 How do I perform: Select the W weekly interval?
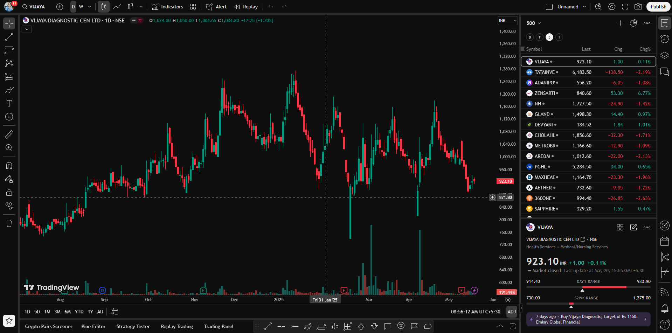tap(81, 7)
